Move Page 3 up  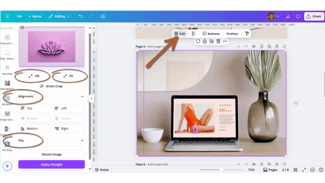[239, 46]
